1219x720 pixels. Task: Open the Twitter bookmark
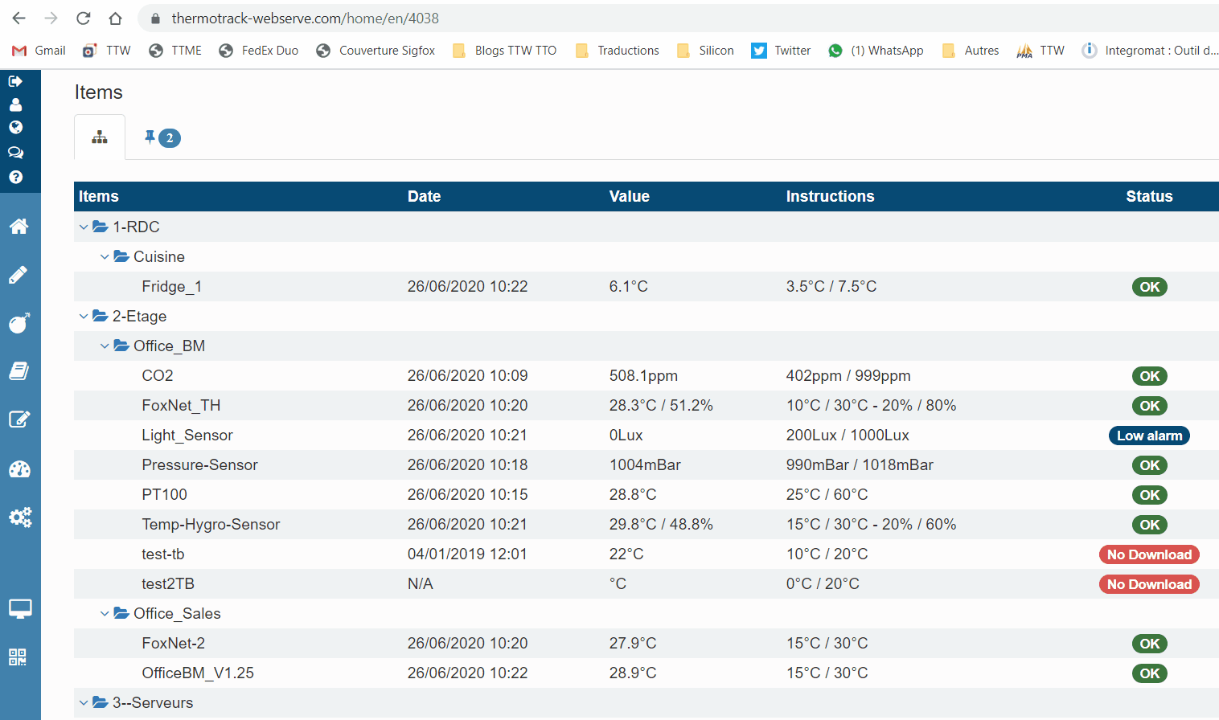point(781,51)
